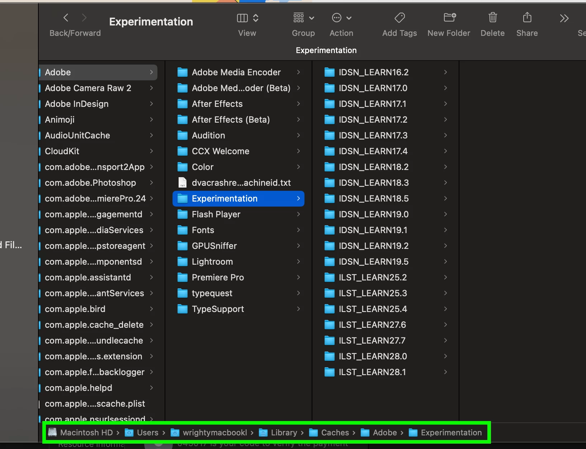Expand the IDSN_LEARN17.1 folder chevron
Image resolution: width=586 pixels, height=449 pixels.
(445, 104)
